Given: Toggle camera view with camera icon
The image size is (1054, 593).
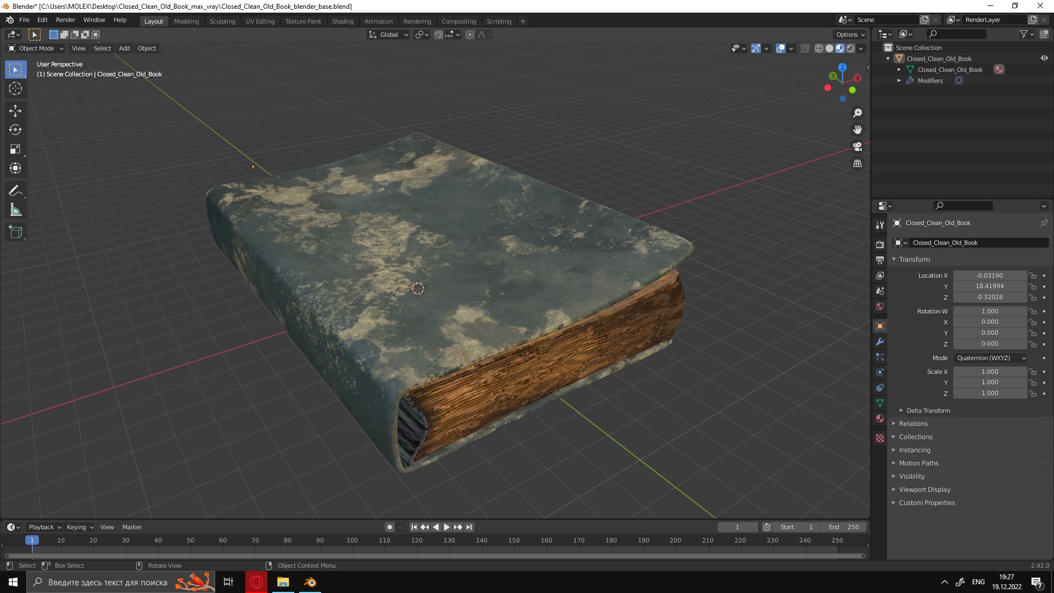Looking at the screenshot, I should click(x=857, y=147).
